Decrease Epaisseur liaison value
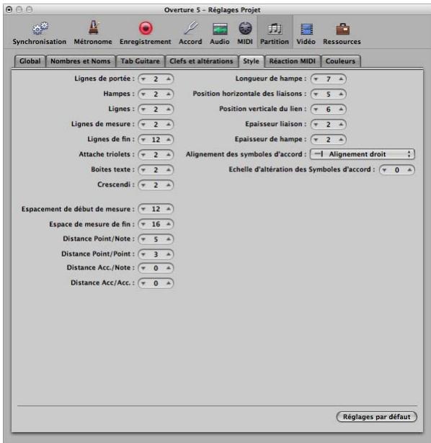The width and height of the screenshot is (431, 443). click(316, 125)
